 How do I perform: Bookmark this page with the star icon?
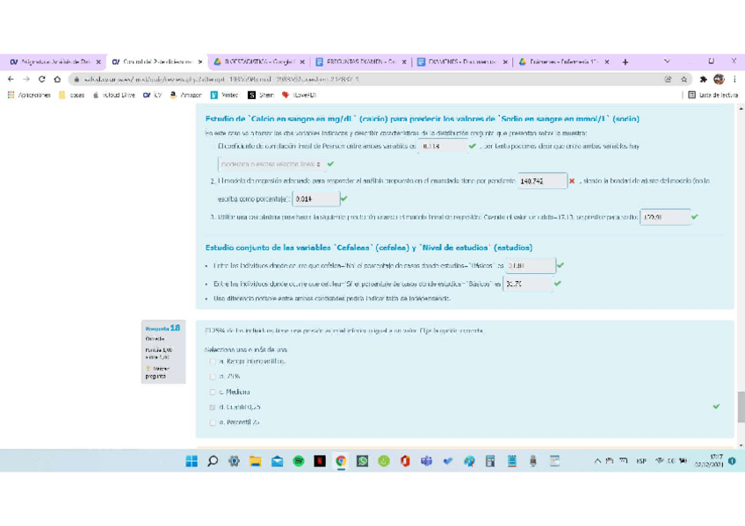684,79
